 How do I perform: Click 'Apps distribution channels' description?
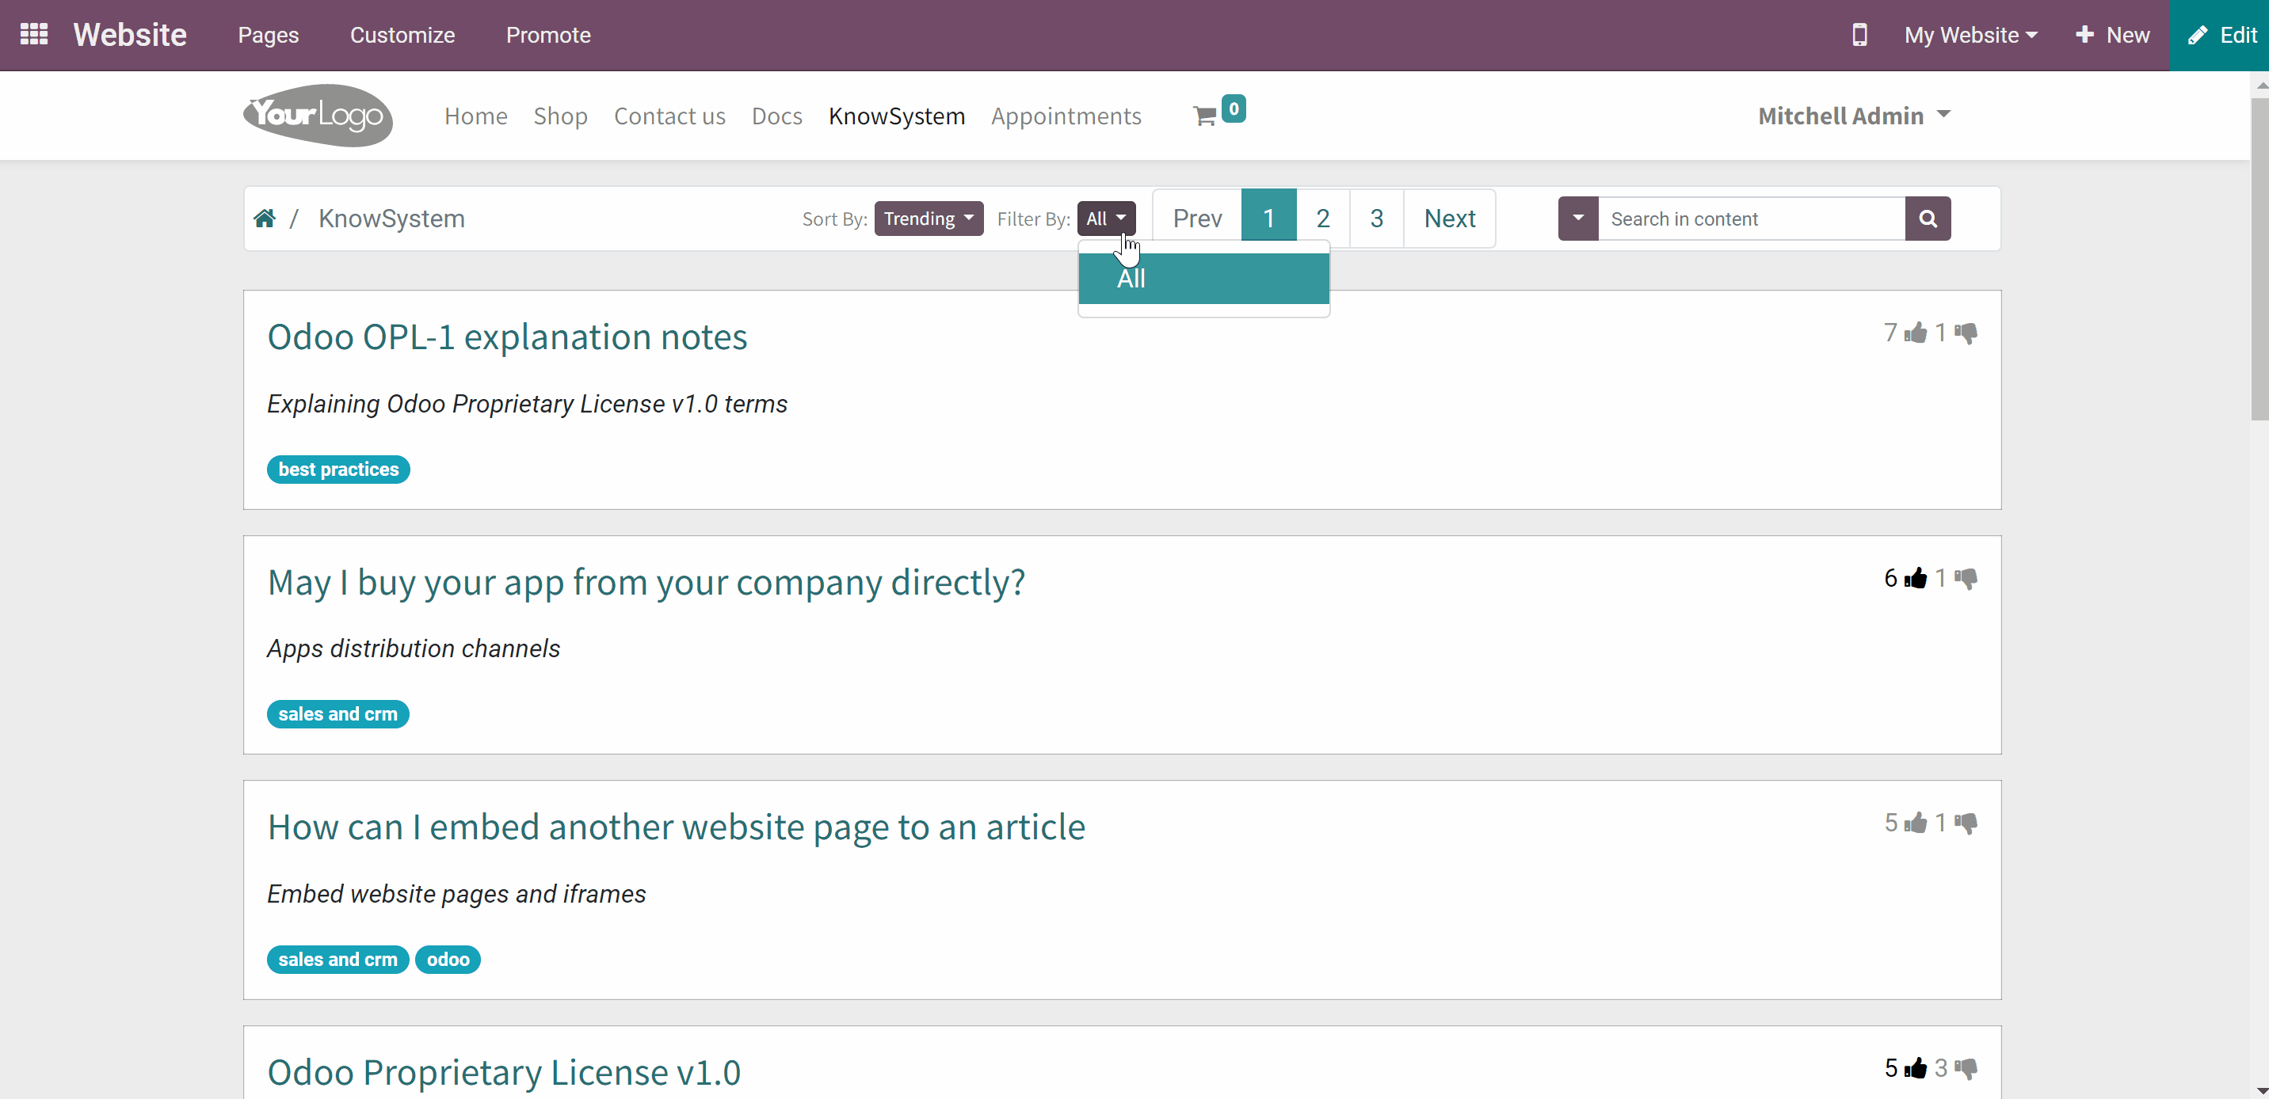413,649
